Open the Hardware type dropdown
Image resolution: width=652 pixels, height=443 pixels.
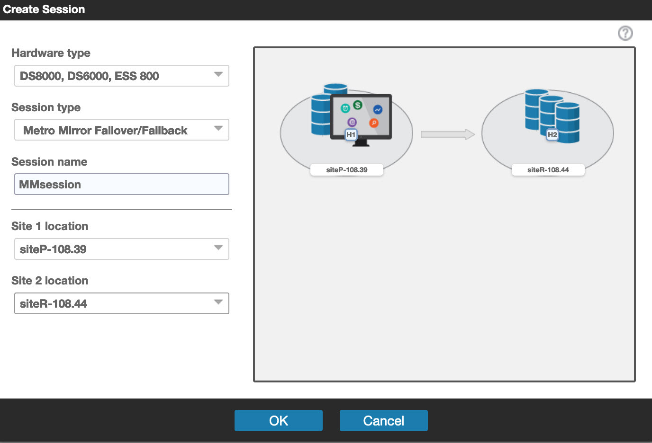pyautogui.click(x=121, y=76)
